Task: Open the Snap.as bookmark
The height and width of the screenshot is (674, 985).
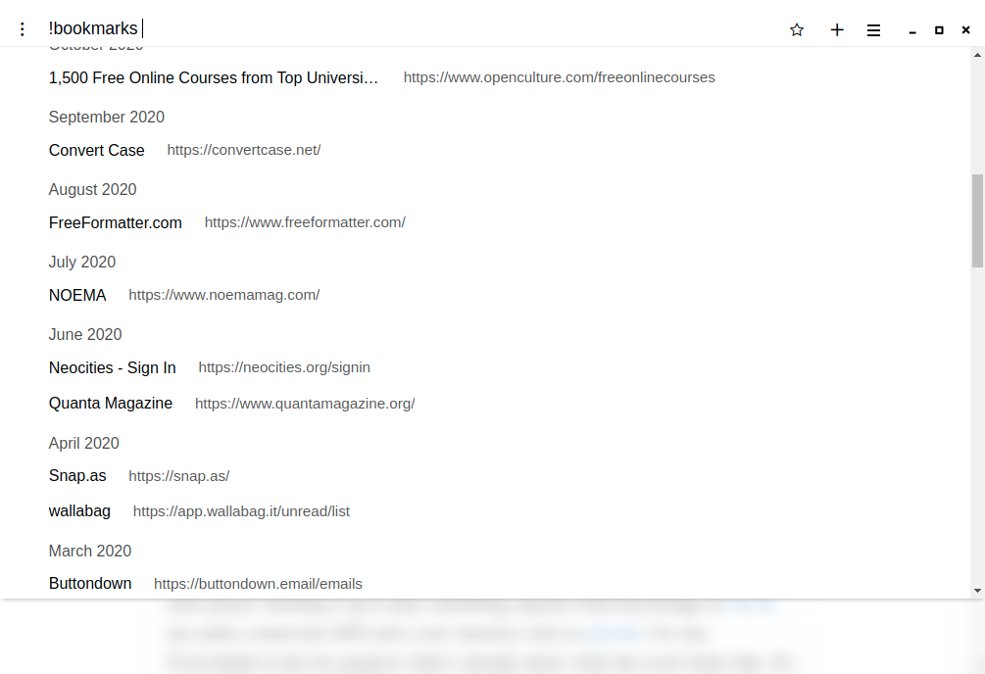Action: click(77, 475)
